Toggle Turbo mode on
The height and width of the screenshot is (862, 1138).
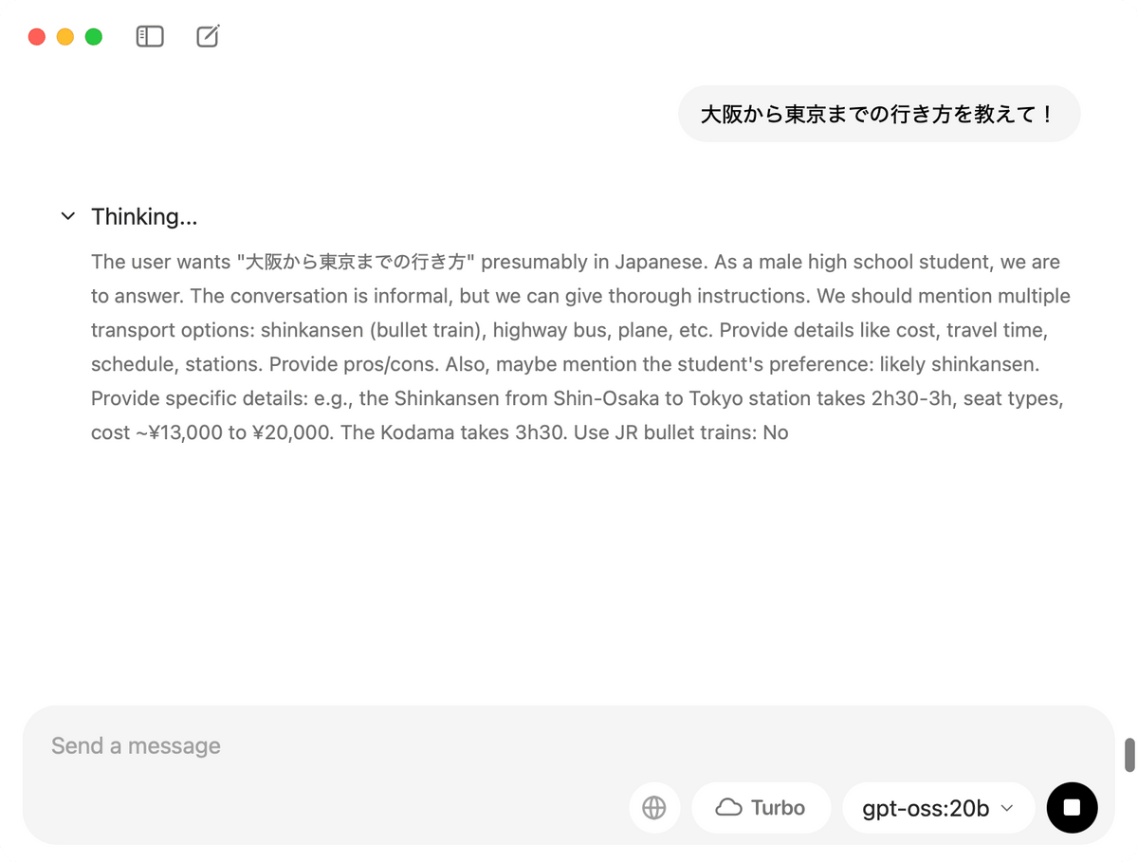pos(762,808)
